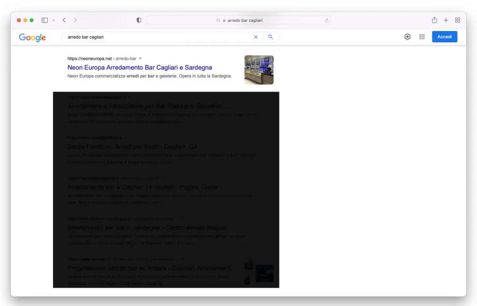Click the Accedi sign-in button
The width and height of the screenshot is (477, 306).
click(445, 37)
